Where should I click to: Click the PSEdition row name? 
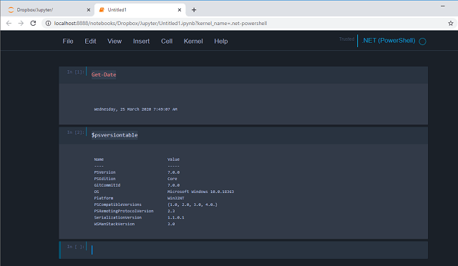[104, 179]
